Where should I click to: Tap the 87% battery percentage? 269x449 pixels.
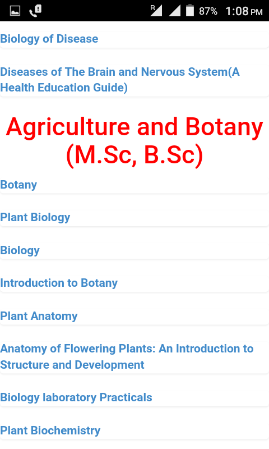pyautogui.click(x=208, y=11)
